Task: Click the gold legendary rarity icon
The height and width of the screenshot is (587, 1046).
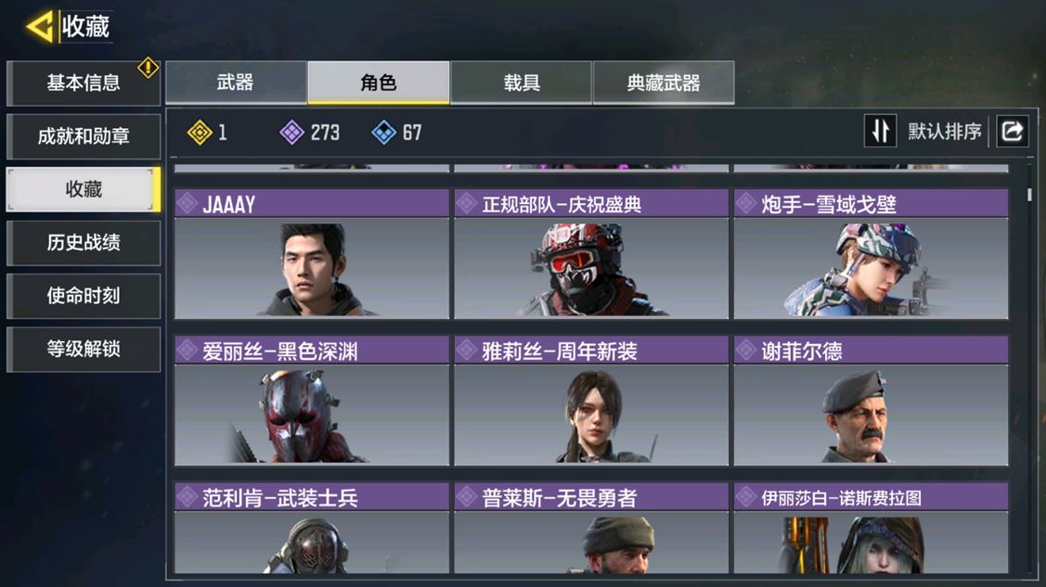Action: [x=200, y=133]
